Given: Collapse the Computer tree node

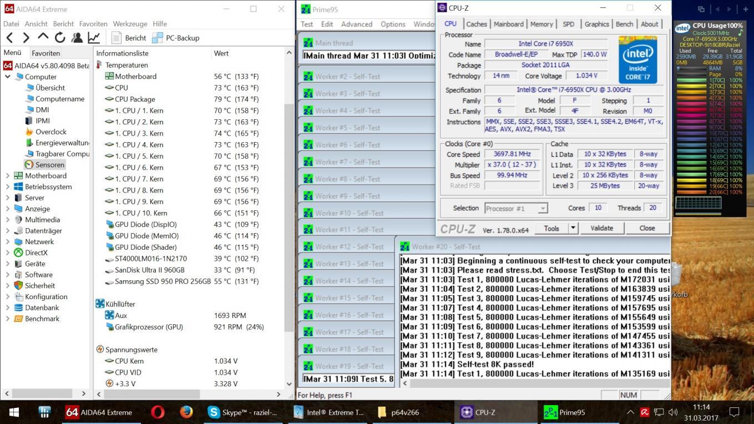Looking at the screenshot, I should (8, 77).
